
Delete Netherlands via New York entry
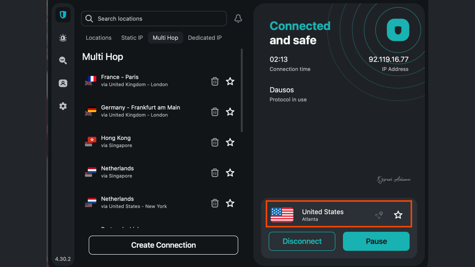[215, 203]
